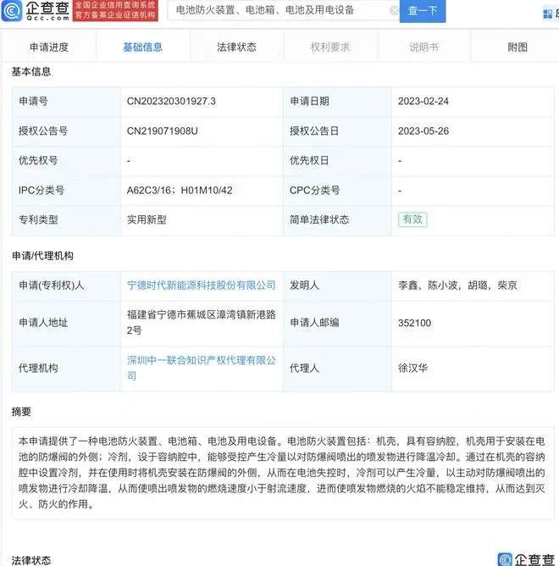
Task: Open the 附图 tab
Action: coord(517,47)
